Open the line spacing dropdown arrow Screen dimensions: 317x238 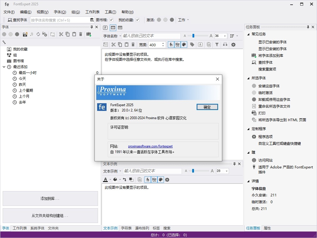click(x=237, y=36)
